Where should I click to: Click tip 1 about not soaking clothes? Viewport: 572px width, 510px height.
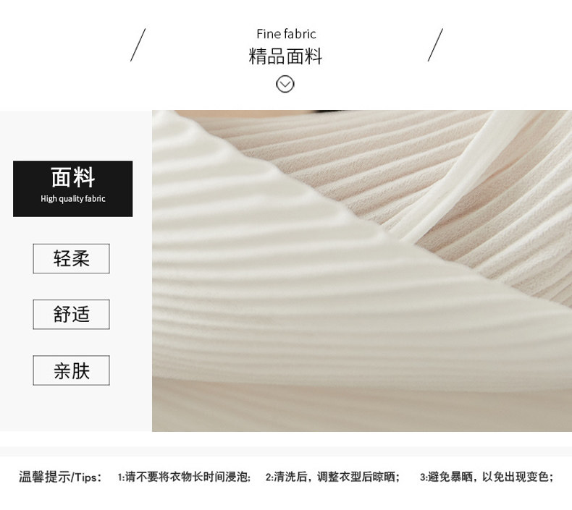[x=184, y=477]
